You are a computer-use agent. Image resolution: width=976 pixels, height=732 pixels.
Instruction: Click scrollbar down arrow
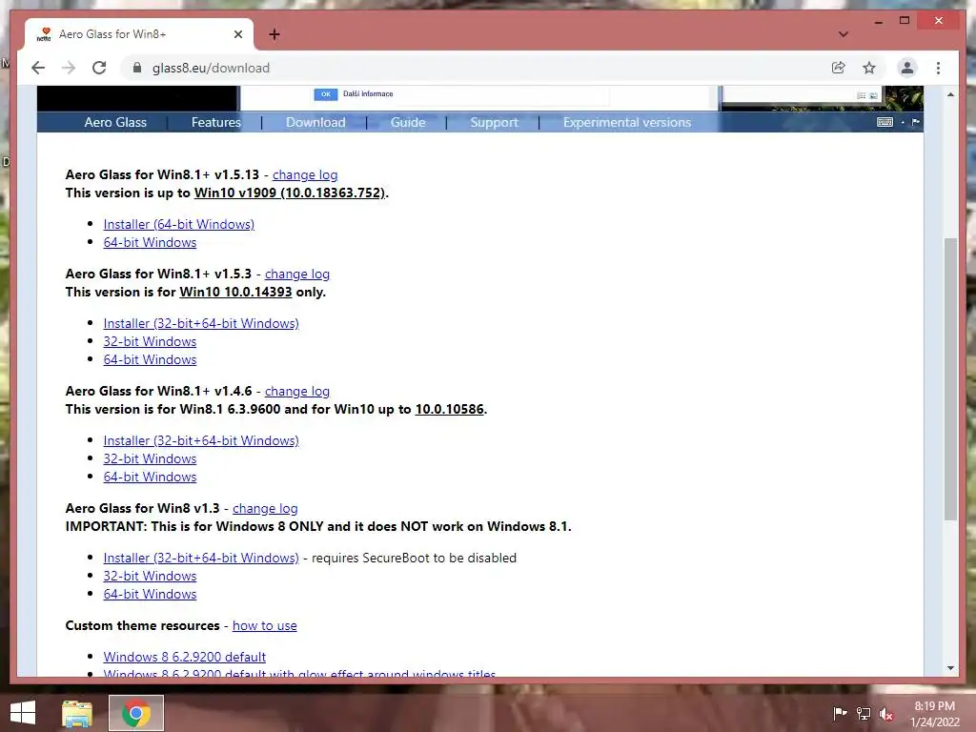[950, 668]
